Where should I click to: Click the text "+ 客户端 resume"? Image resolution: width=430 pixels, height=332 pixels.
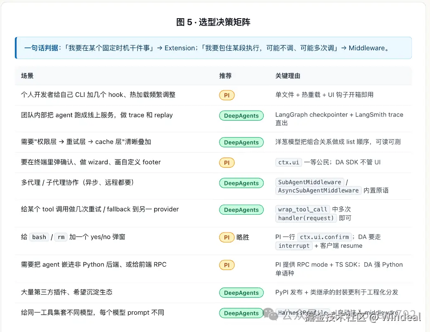(x=338, y=246)
